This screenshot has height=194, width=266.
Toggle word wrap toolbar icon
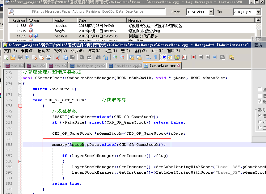(148, 57)
